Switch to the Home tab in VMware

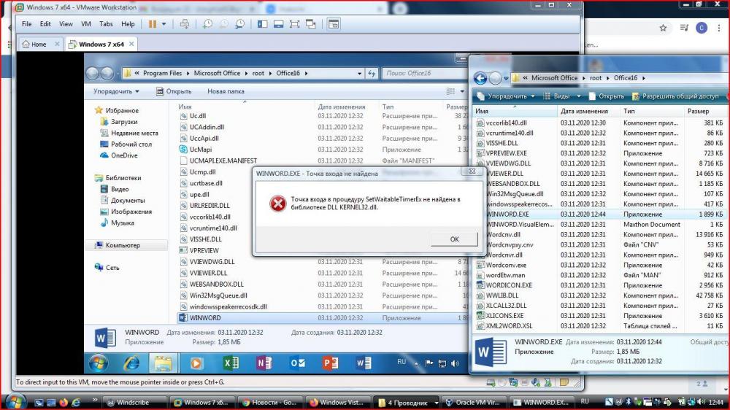tap(34, 45)
